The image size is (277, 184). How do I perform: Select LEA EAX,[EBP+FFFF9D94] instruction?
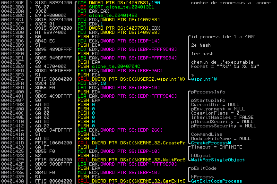click(x=127, y=58)
